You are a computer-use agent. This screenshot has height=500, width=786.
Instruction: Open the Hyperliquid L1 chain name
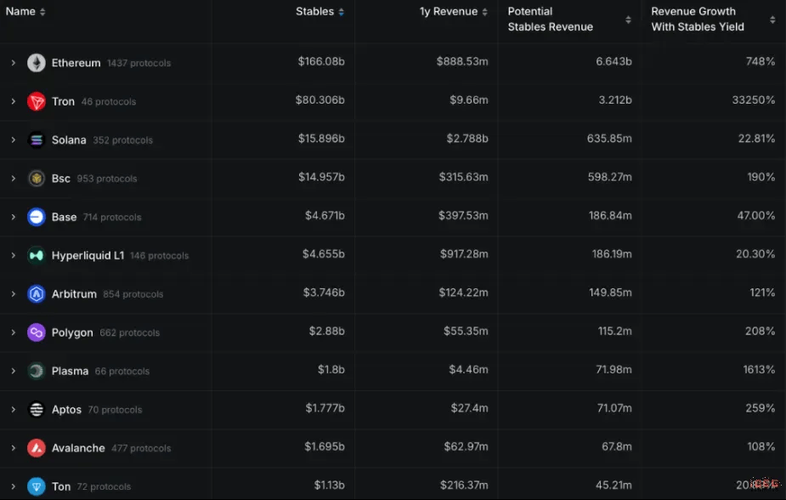click(x=88, y=255)
